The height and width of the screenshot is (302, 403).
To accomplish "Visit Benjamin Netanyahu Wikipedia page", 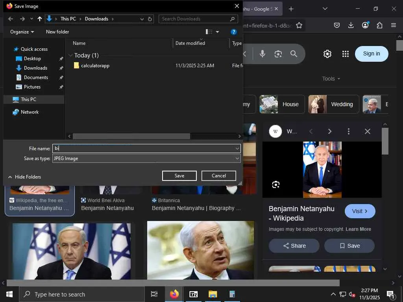I will point(360,211).
